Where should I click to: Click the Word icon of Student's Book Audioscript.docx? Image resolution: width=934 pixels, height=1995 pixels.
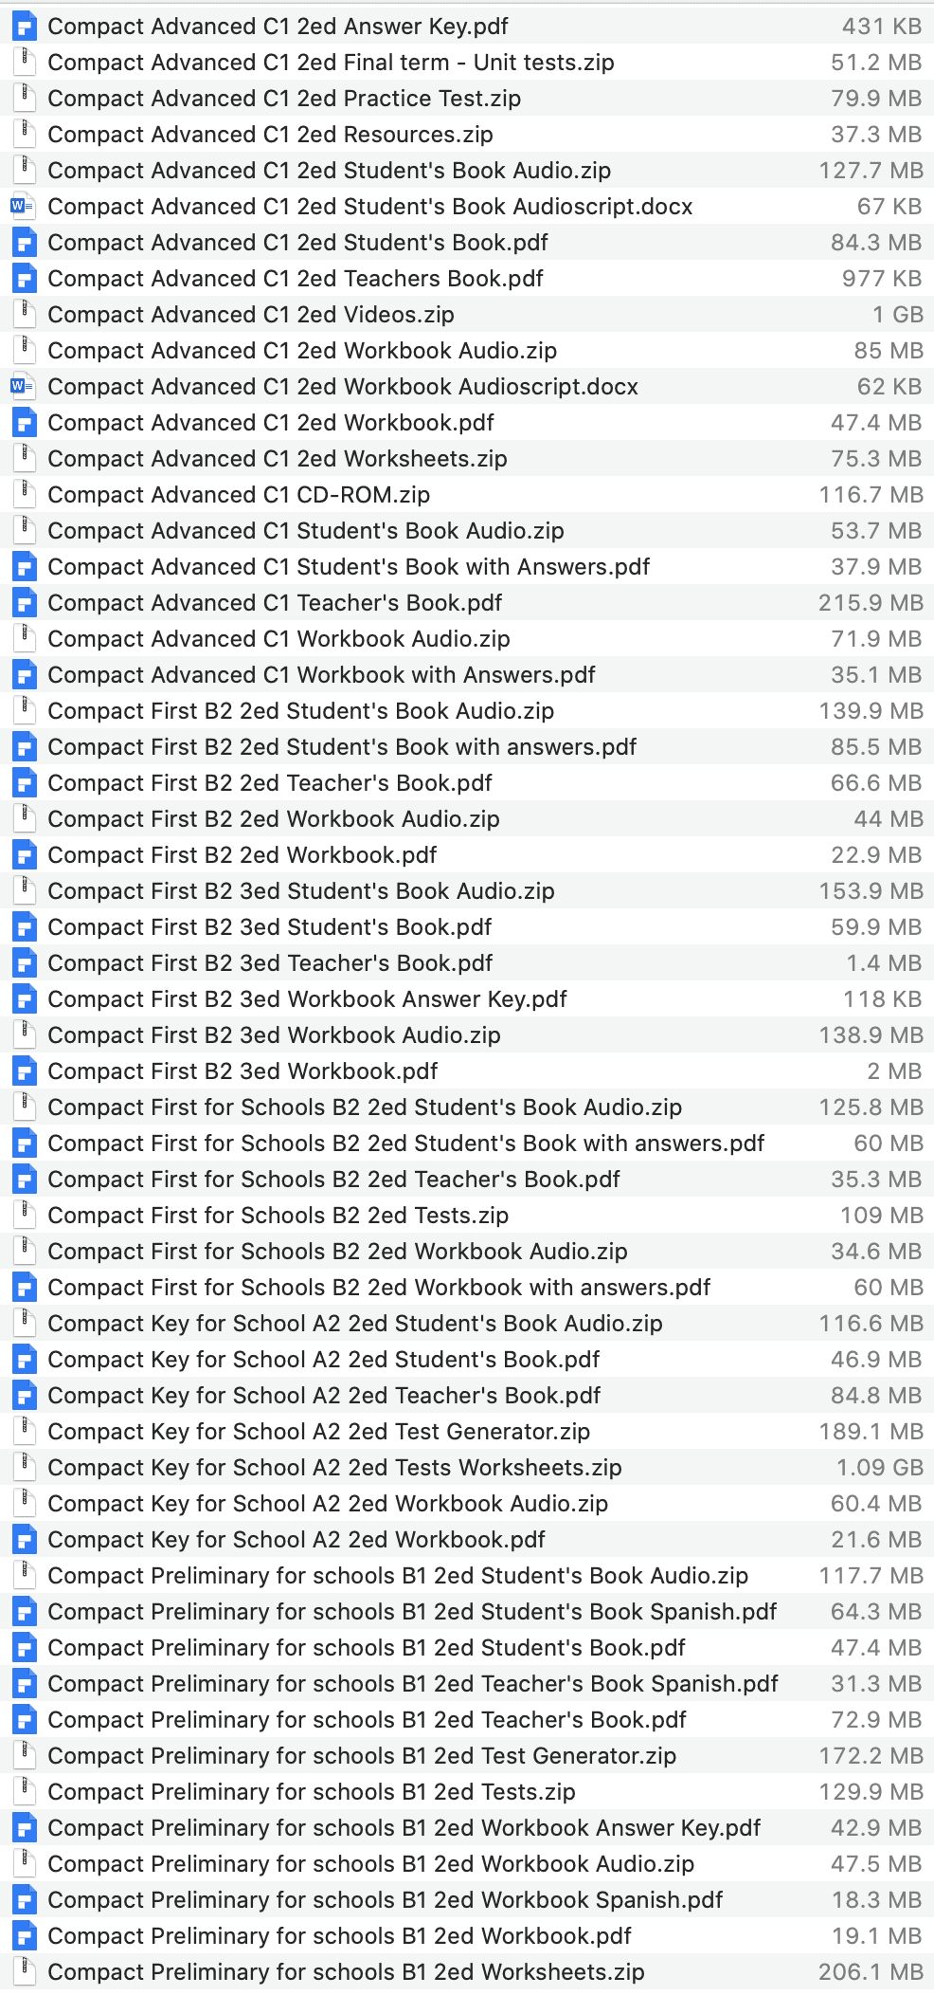(23, 207)
